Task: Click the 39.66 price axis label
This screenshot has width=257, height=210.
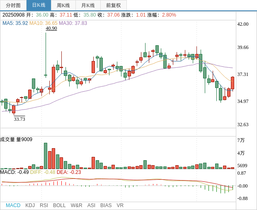Action: click(x=243, y=47)
